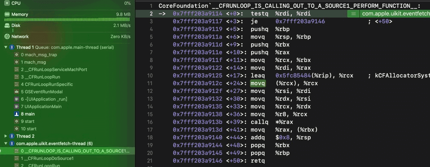430x167 pixels.
Task: Select frame 7 UIApplicationMain
Action: [x=67, y=107]
